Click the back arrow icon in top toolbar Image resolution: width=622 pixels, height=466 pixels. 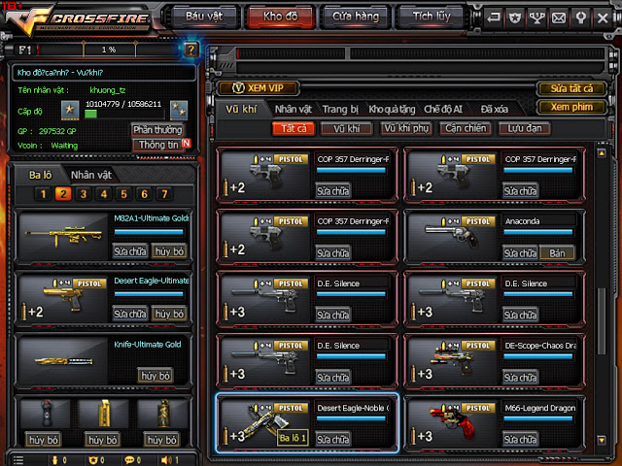[x=494, y=17]
